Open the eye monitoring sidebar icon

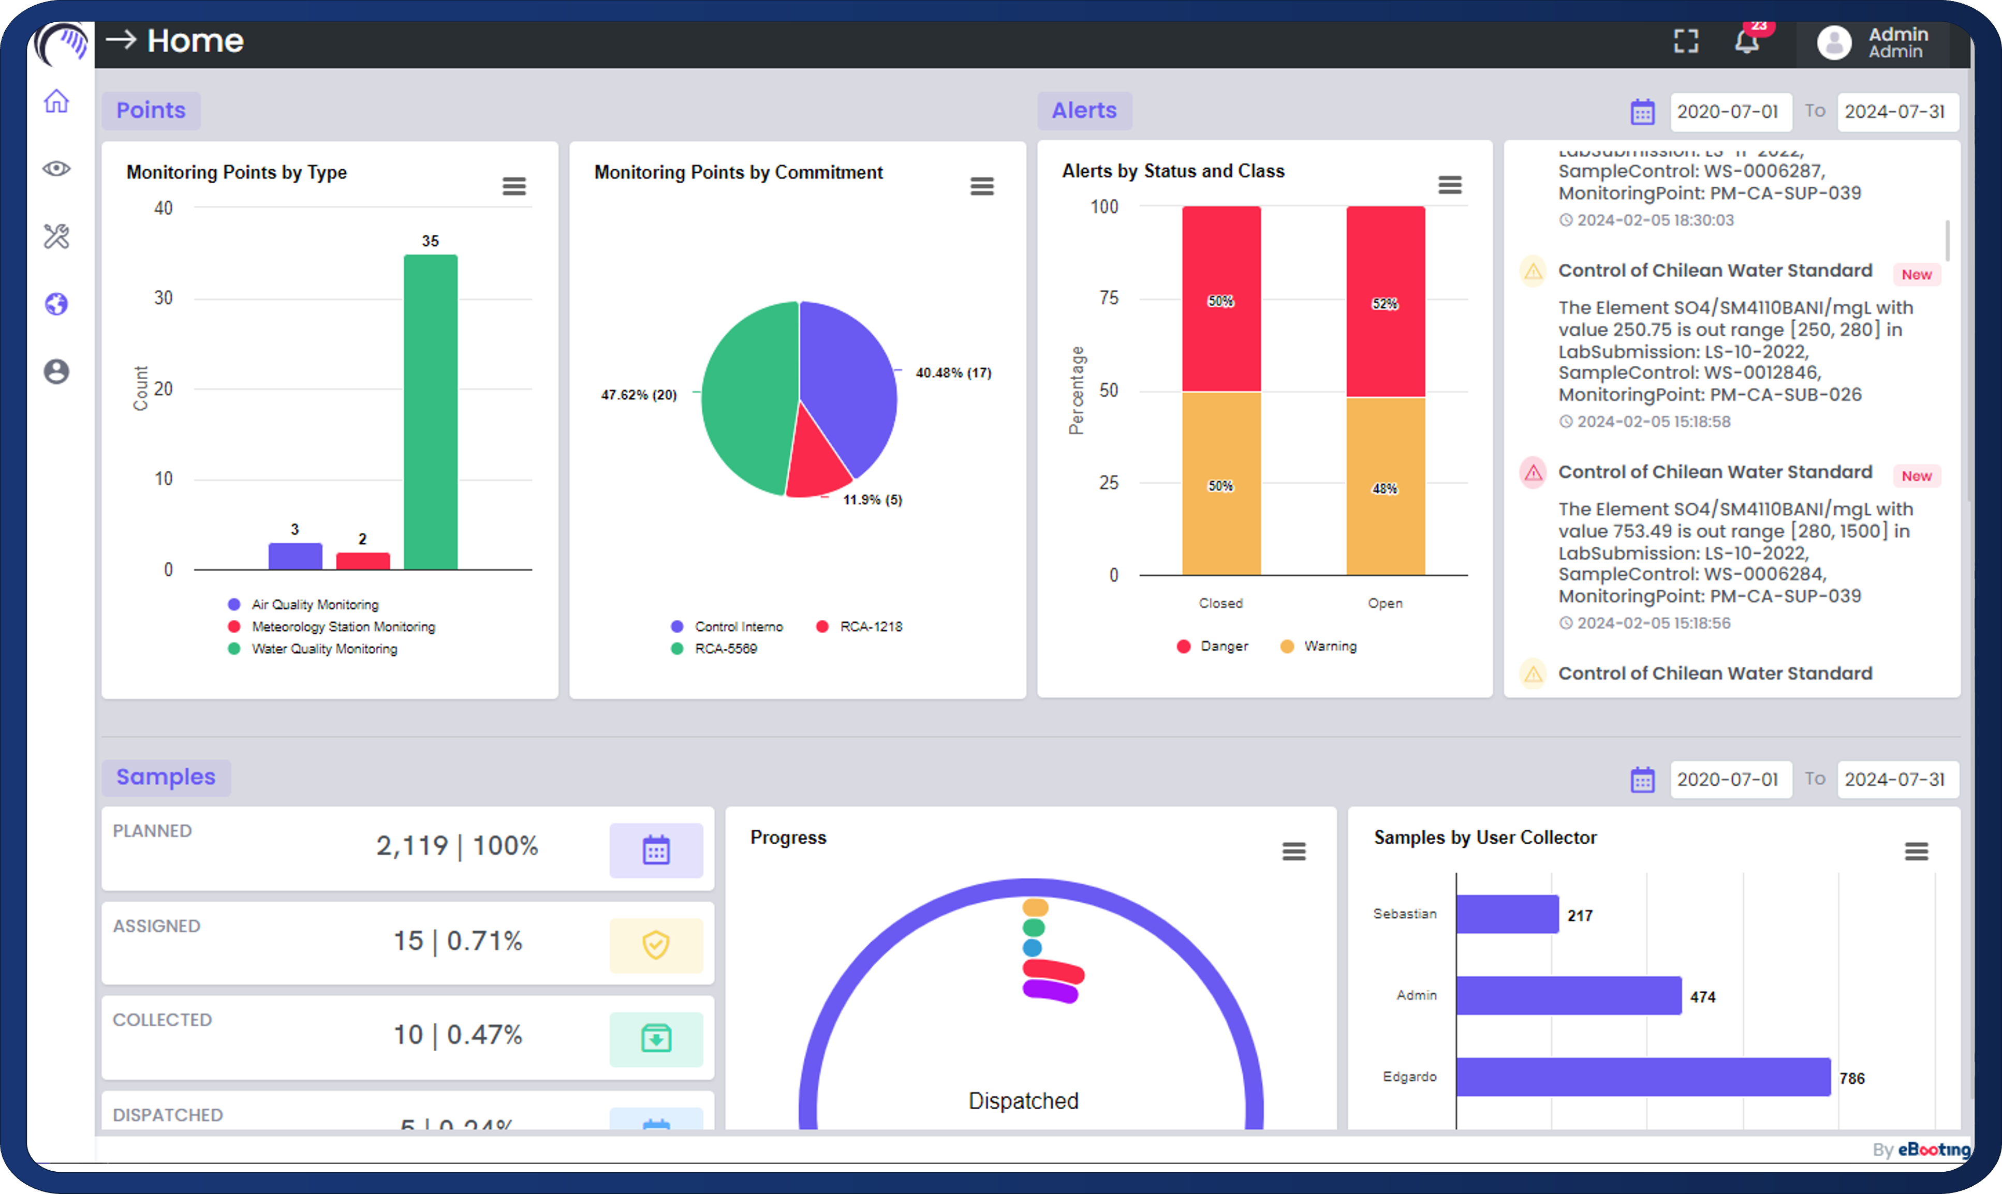coord(56,168)
